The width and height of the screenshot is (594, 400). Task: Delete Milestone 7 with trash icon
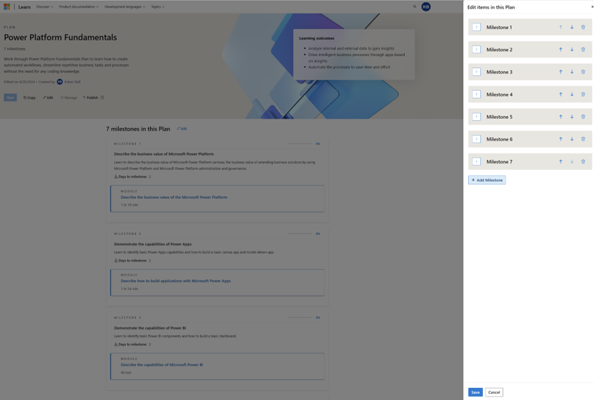pyautogui.click(x=583, y=161)
